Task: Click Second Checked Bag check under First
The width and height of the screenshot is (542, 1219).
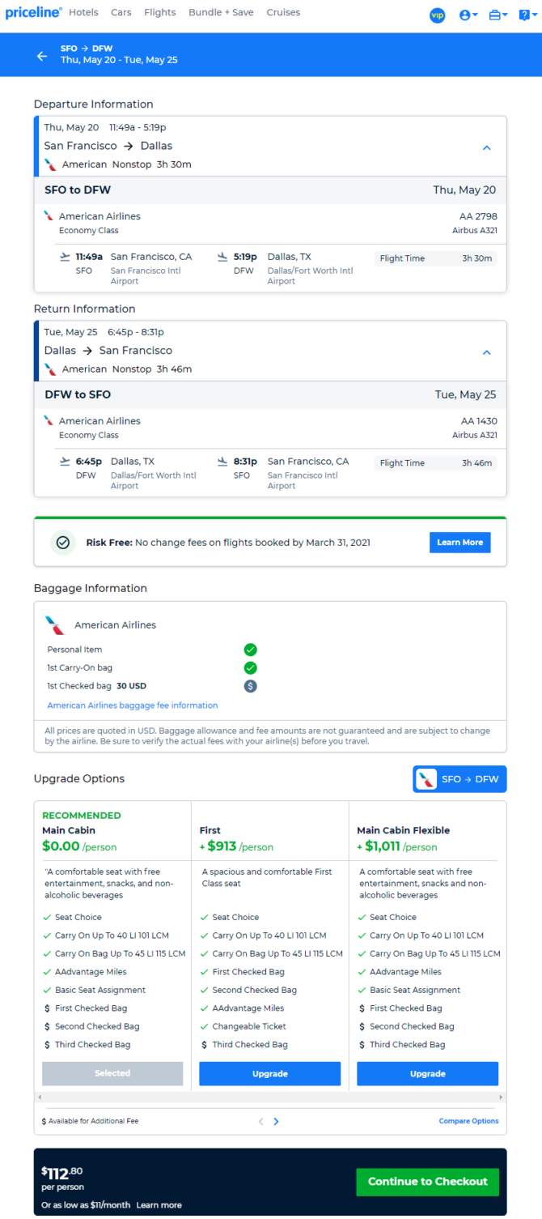Action: pyautogui.click(x=205, y=990)
